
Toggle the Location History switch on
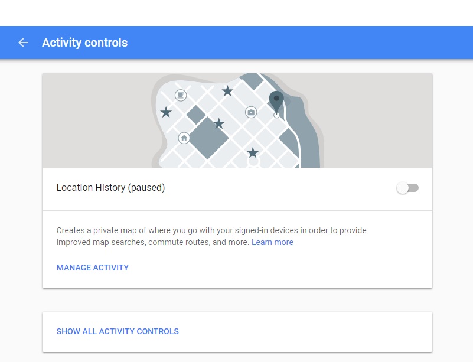(407, 188)
